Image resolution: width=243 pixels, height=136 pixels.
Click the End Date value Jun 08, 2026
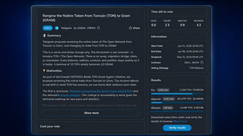point(190,51)
